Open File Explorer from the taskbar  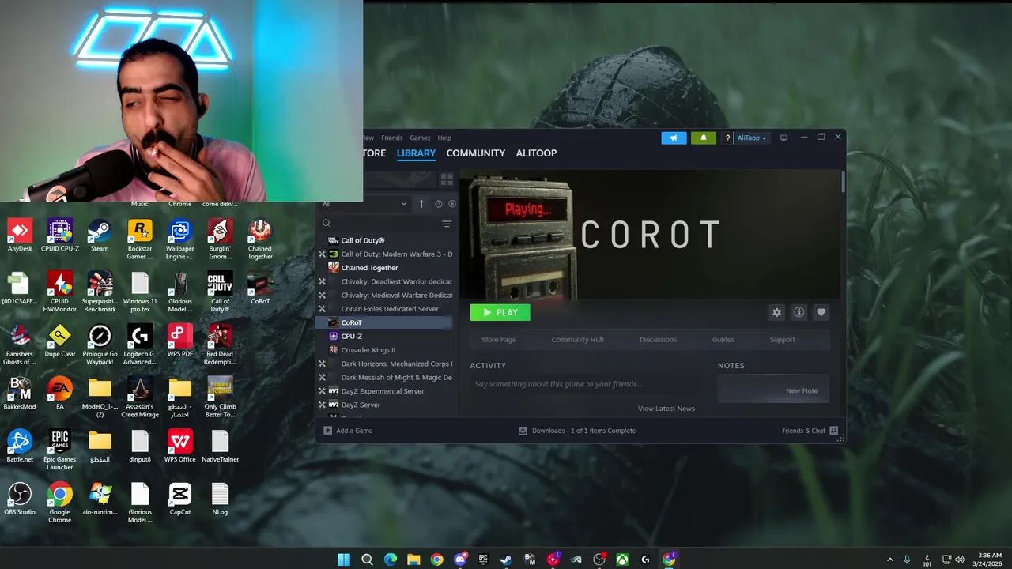413,560
